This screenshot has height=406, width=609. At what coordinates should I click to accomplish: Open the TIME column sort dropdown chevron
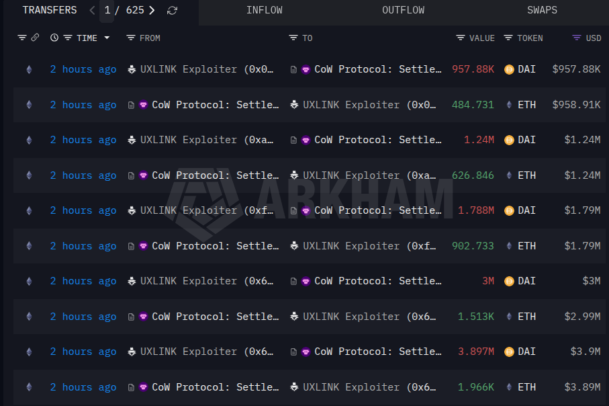(x=107, y=38)
